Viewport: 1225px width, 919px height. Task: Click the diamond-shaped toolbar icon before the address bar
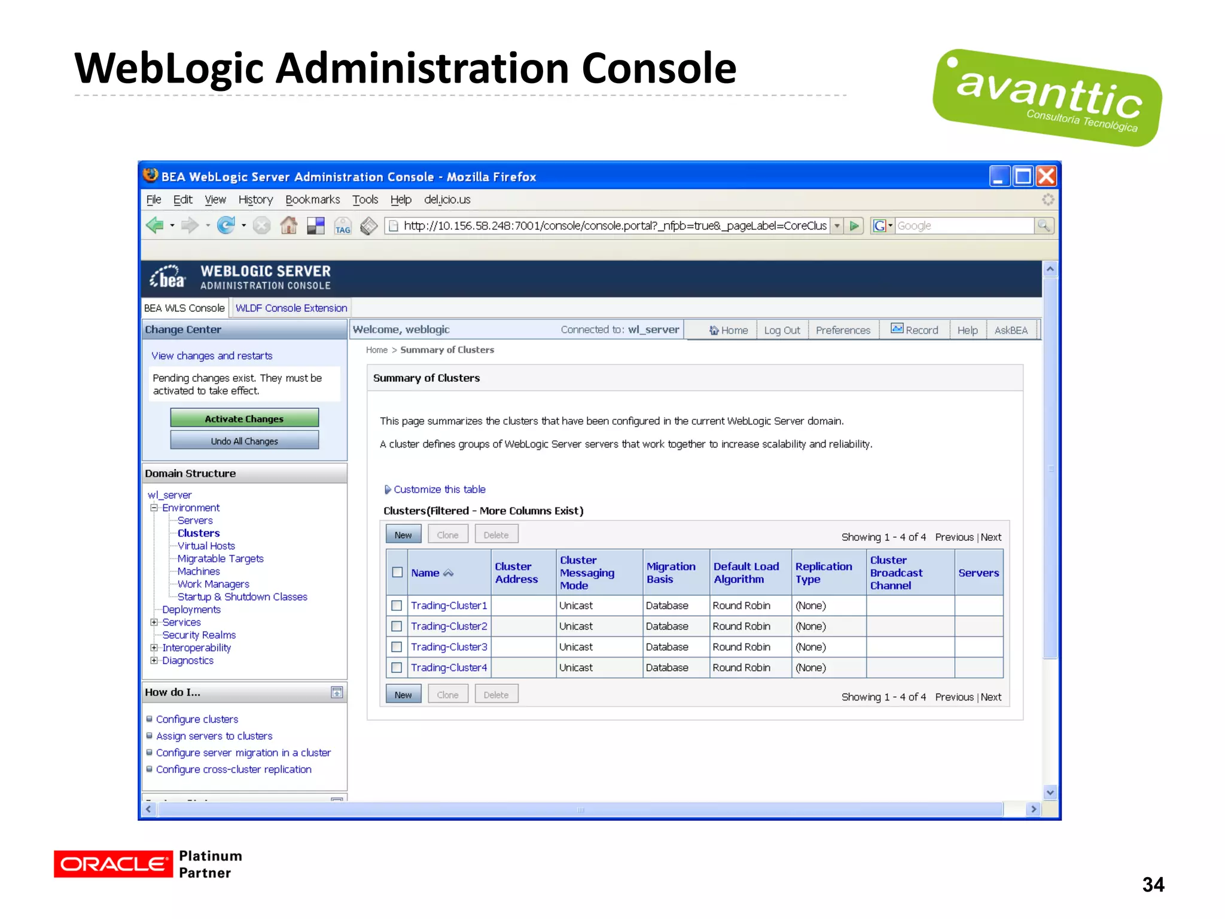click(368, 226)
